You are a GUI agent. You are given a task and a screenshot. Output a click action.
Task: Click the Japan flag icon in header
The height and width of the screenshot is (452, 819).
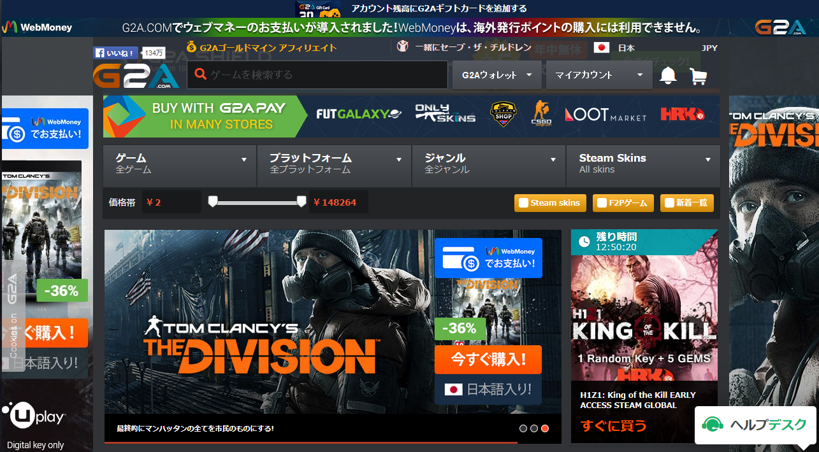601,48
